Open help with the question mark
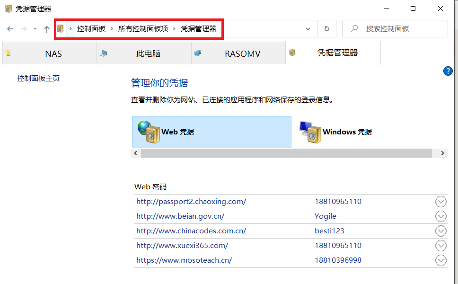Viewport: 458px width, 284px height. point(448,71)
